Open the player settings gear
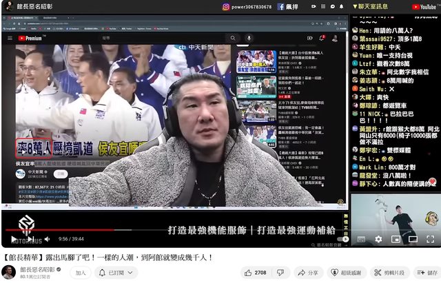Image resolution: width=441 pixels, height=283 pixels. click(378, 239)
